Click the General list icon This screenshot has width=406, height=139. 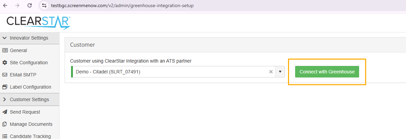click(x=5, y=50)
